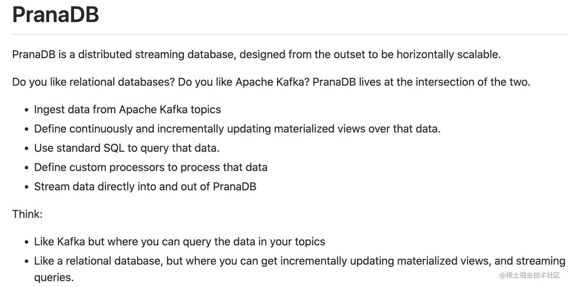
Task: Click the "Think:" paragraph label
Action: pos(27,214)
